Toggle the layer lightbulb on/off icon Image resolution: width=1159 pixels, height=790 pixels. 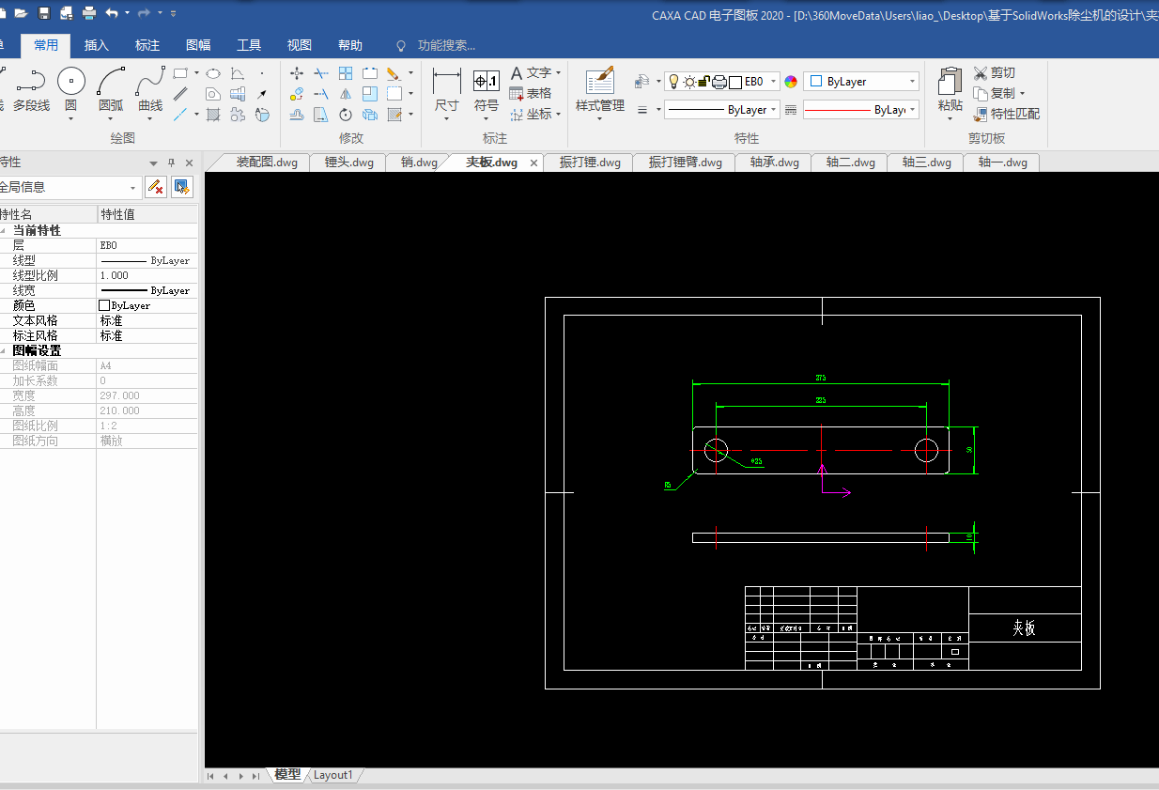(x=673, y=82)
